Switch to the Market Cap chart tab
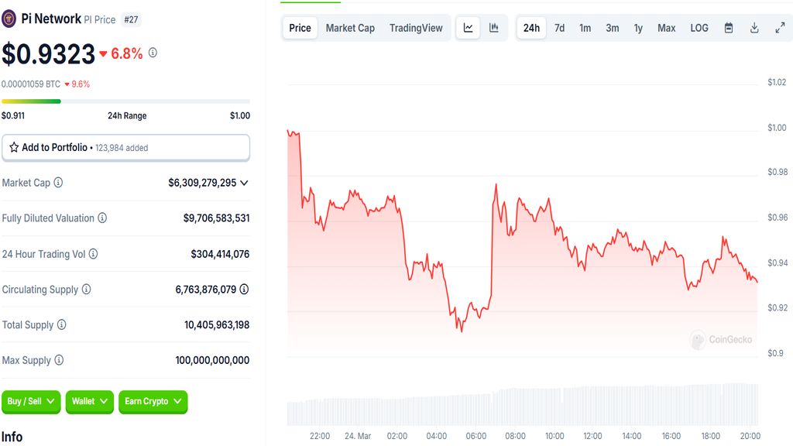 (x=350, y=28)
